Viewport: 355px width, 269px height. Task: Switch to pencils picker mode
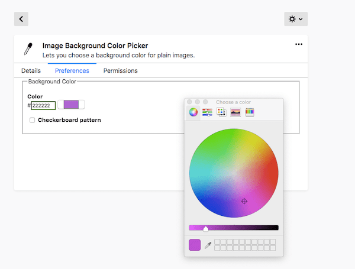pos(250,112)
